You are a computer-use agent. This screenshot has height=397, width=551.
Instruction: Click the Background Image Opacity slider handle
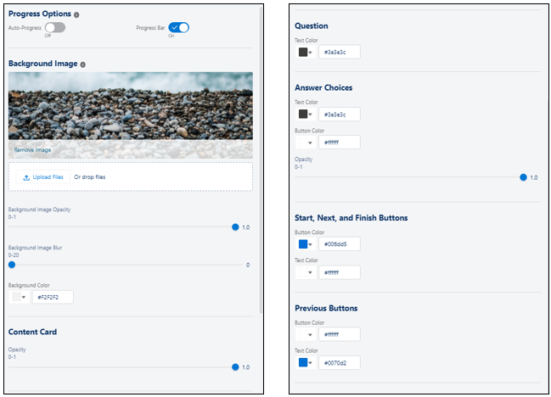(235, 227)
